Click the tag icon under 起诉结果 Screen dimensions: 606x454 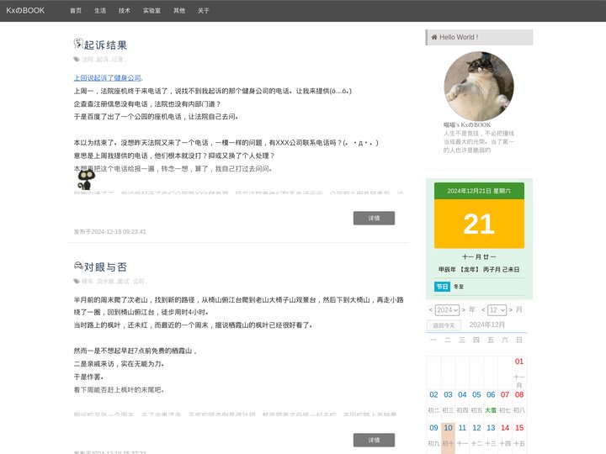point(77,59)
